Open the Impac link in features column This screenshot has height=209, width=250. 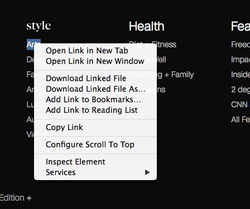point(241,59)
